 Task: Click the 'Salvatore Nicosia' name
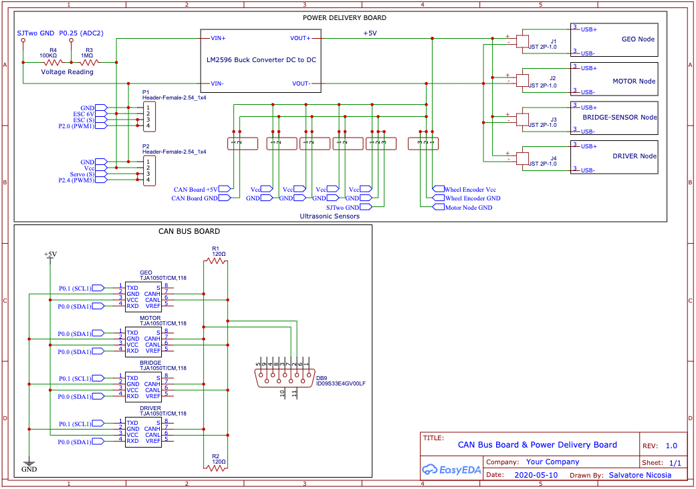tap(640, 475)
